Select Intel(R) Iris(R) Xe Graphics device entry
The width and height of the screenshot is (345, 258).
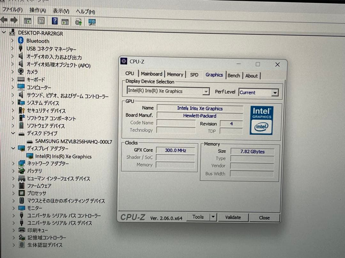tap(63, 156)
